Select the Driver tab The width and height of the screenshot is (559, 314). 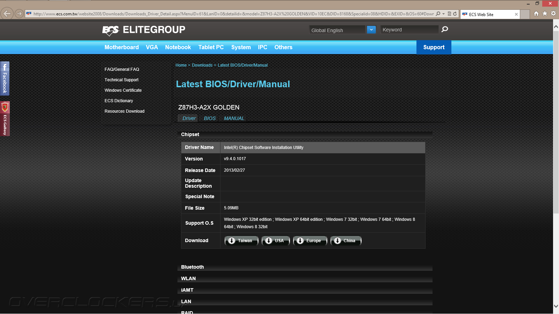188,118
